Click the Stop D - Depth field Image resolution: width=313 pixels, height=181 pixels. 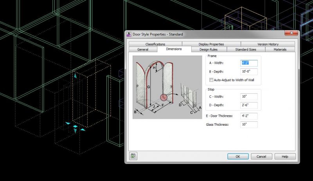point(249,105)
